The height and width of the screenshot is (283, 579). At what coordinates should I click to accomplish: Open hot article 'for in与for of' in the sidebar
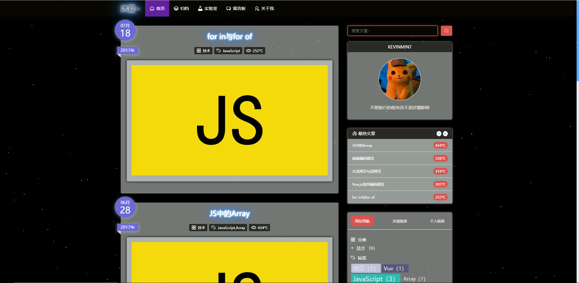pyautogui.click(x=363, y=197)
